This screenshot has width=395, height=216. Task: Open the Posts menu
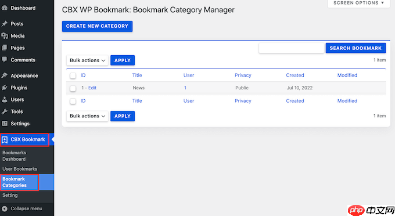pyautogui.click(x=17, y=24)
